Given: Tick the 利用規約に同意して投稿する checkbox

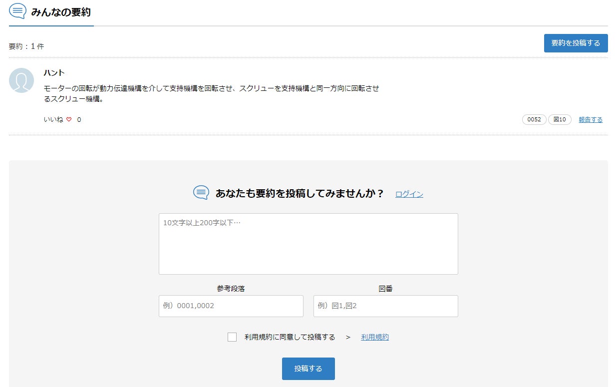Looking at the screenshot, I should [x=232, y=337].
